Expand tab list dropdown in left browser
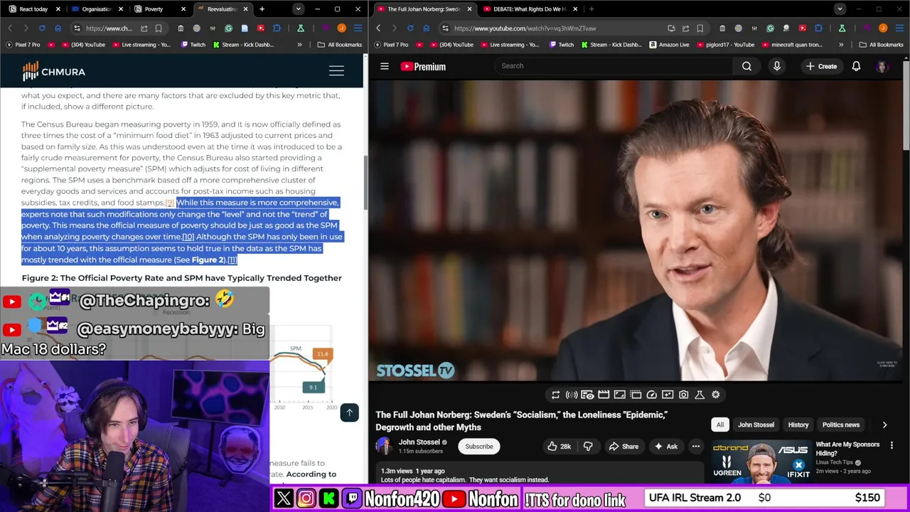The width and height of the screenshot is (910, 512). tap(298, 9)
